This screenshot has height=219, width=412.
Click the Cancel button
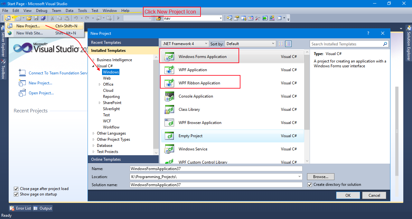374,195
